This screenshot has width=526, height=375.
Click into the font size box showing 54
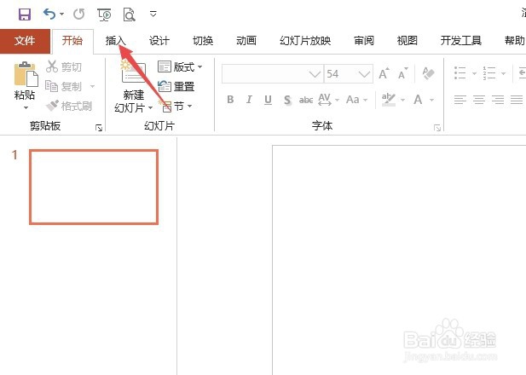(340, 74)
